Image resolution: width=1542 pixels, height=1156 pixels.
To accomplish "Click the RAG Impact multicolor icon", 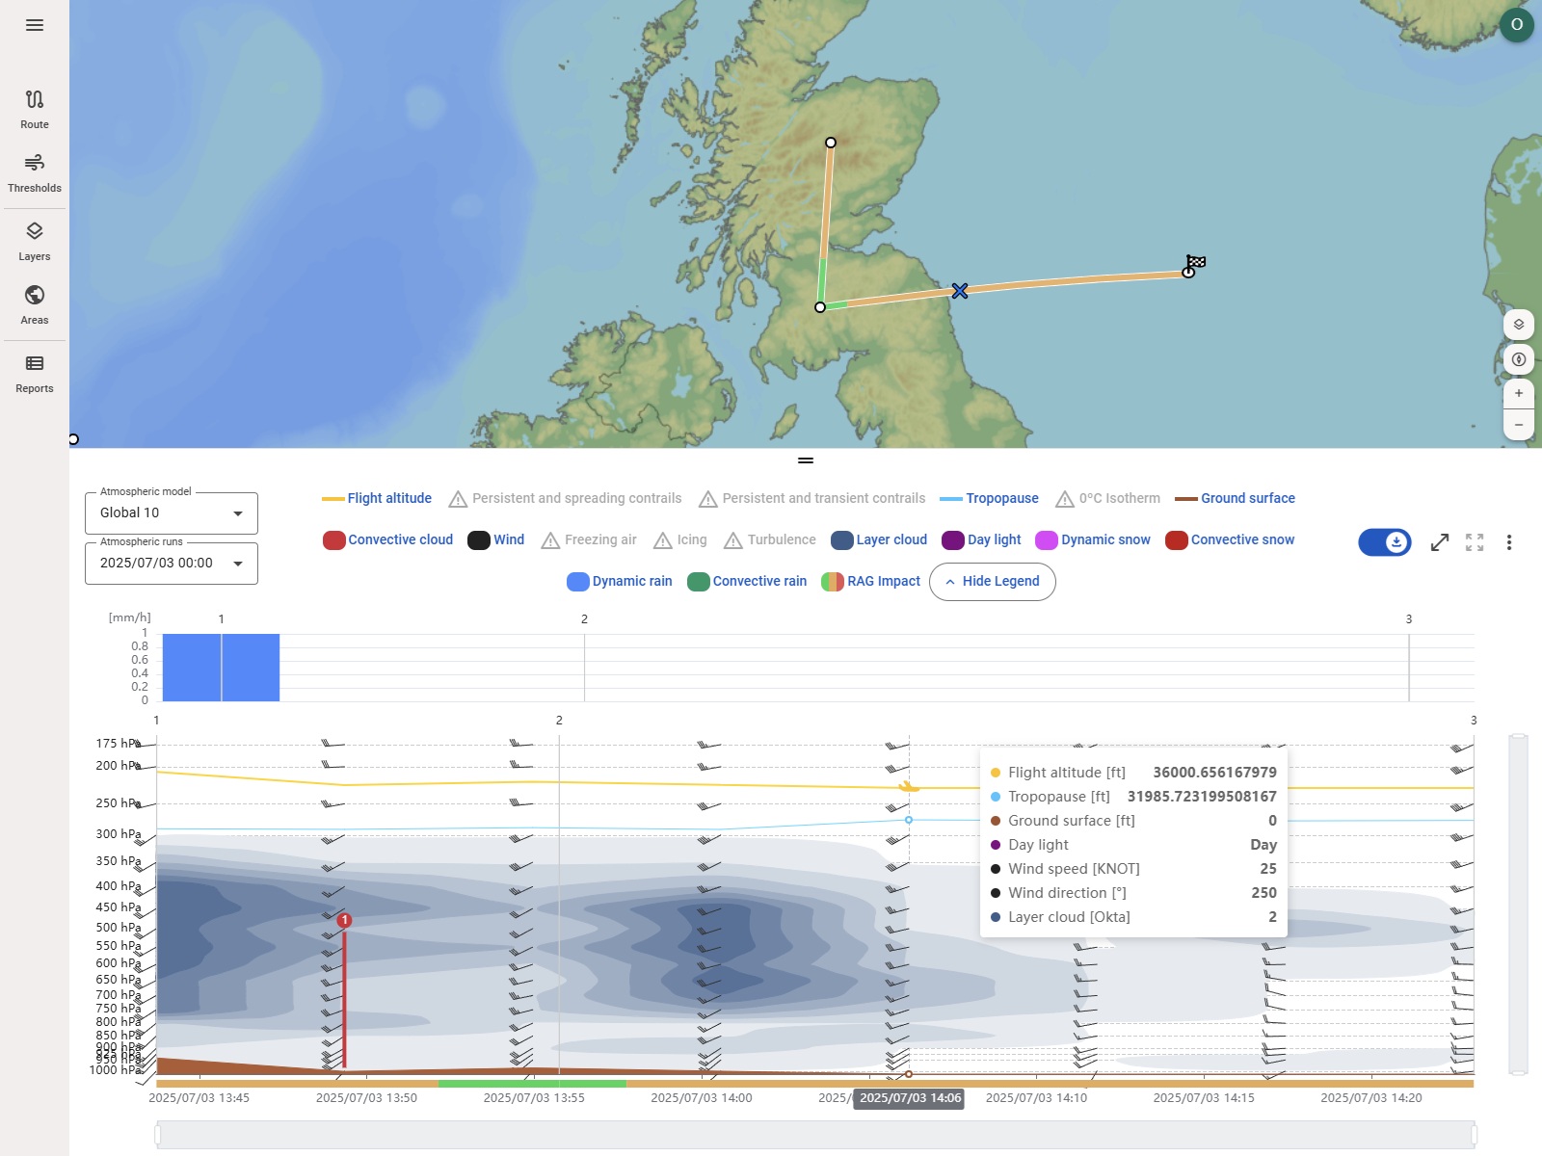I will tap(832, 582).
